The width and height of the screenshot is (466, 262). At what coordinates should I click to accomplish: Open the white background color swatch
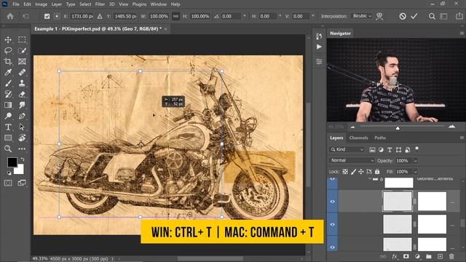20,170
